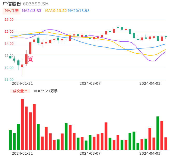Open the MA/牛熊 indicator selector

pyautogui.click(x=12, y=11)
